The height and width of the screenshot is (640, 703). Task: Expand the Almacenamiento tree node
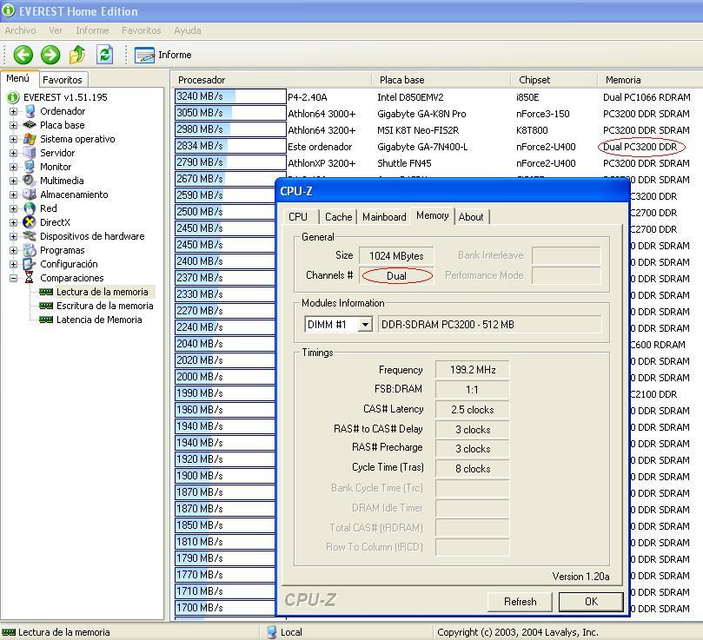click(x=13, y=195)
